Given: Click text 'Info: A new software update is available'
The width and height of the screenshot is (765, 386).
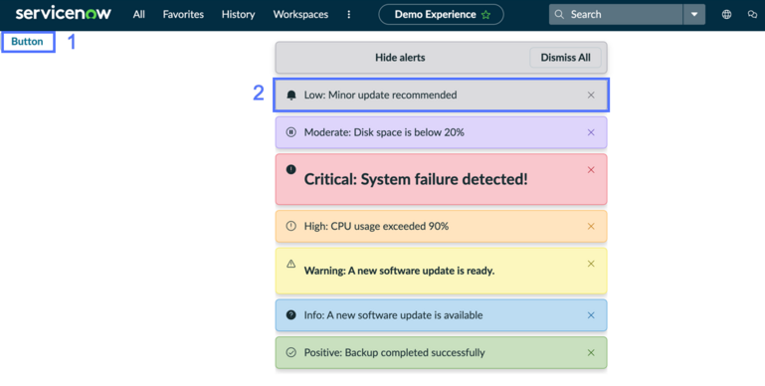Looking at the screenshot, I should pyautogui.click(x=393, y=315).
